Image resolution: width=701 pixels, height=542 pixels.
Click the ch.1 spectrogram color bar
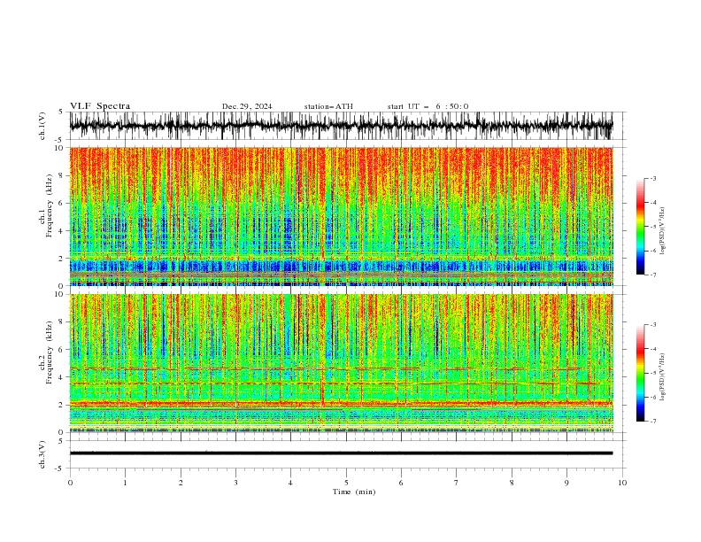tap(640, 227)
